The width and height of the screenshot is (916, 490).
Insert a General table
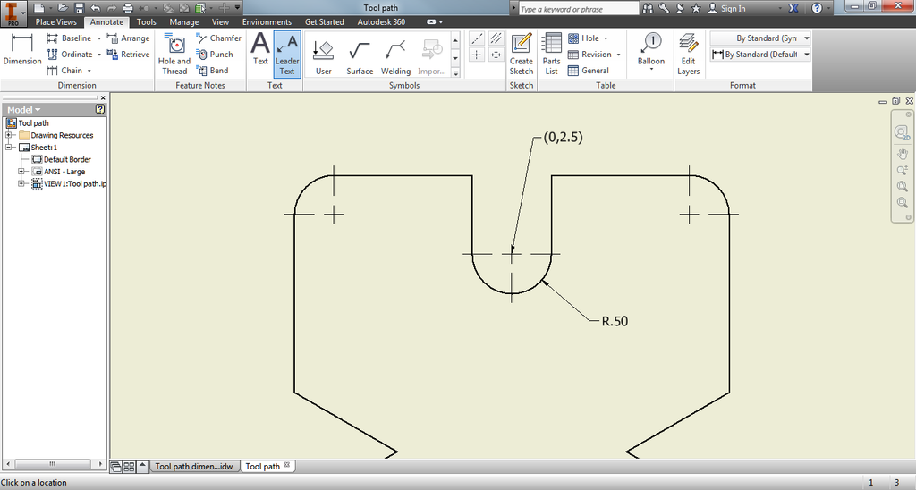(589, 70)
